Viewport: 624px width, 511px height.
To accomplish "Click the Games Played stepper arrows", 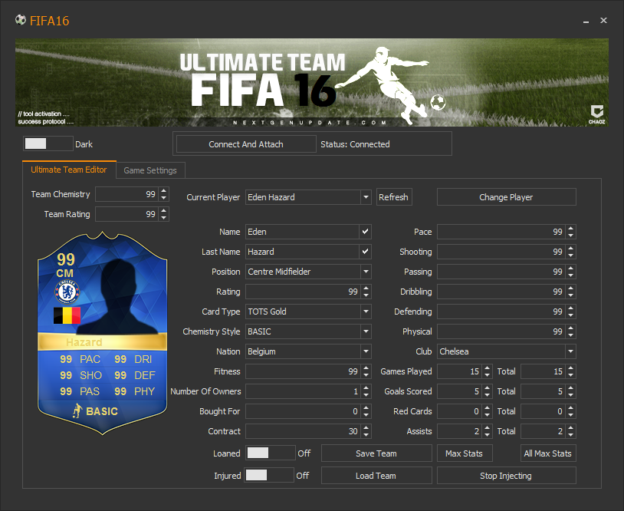I will pyautogui.click(x=487, y=371).
